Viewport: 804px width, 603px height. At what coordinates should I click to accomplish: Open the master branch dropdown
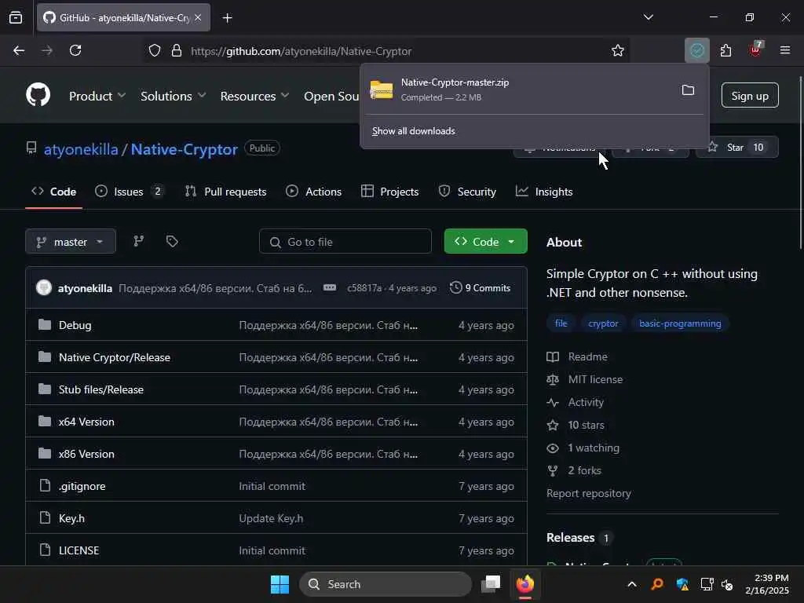[71, 242]
